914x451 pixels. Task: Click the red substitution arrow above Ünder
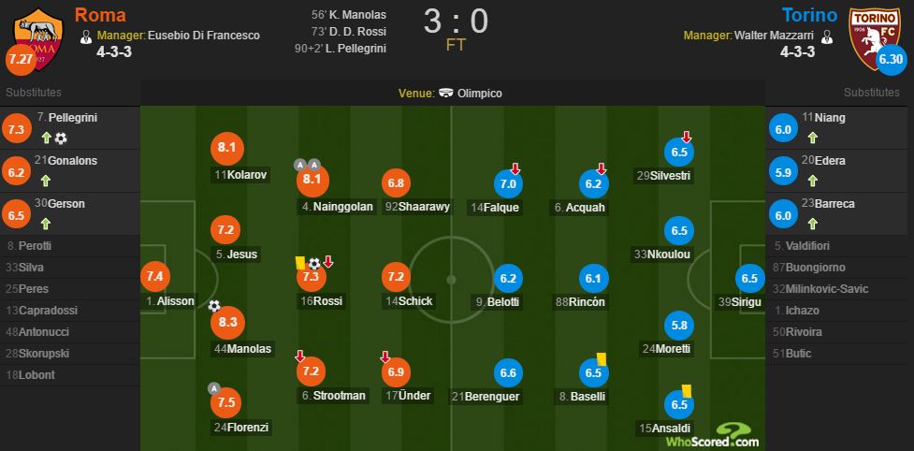click(384, 356)
